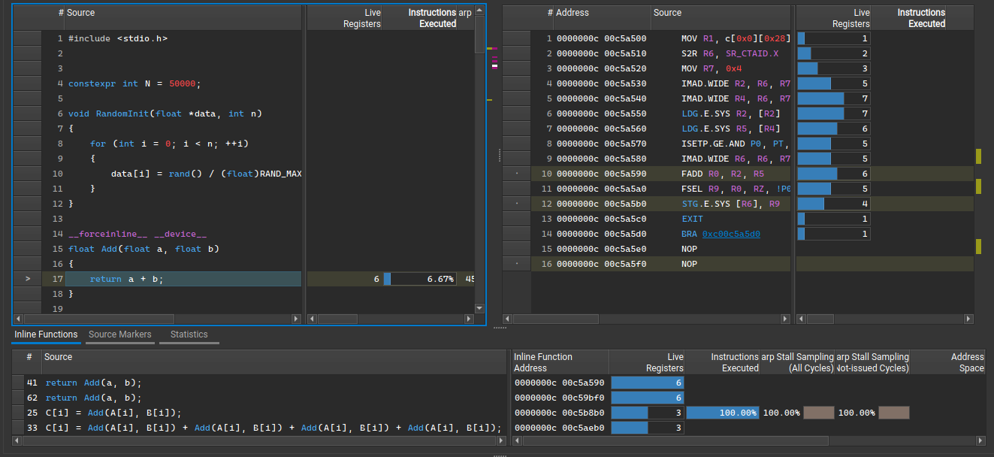The width and height of the screenshot is (994, 457).
Task: Click the 6.67% instructions executed bar
Action: point(419,279)
